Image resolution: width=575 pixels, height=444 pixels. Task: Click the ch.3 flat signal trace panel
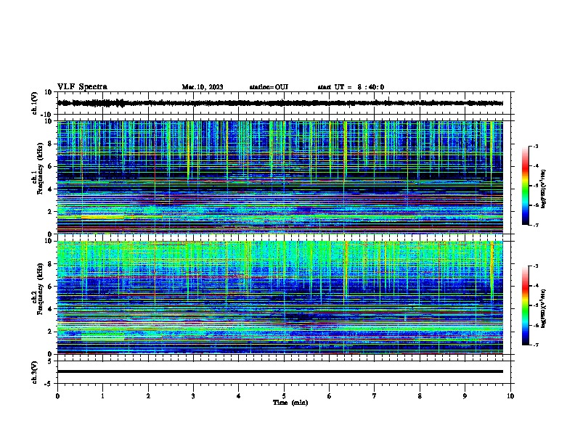point(285,372)
